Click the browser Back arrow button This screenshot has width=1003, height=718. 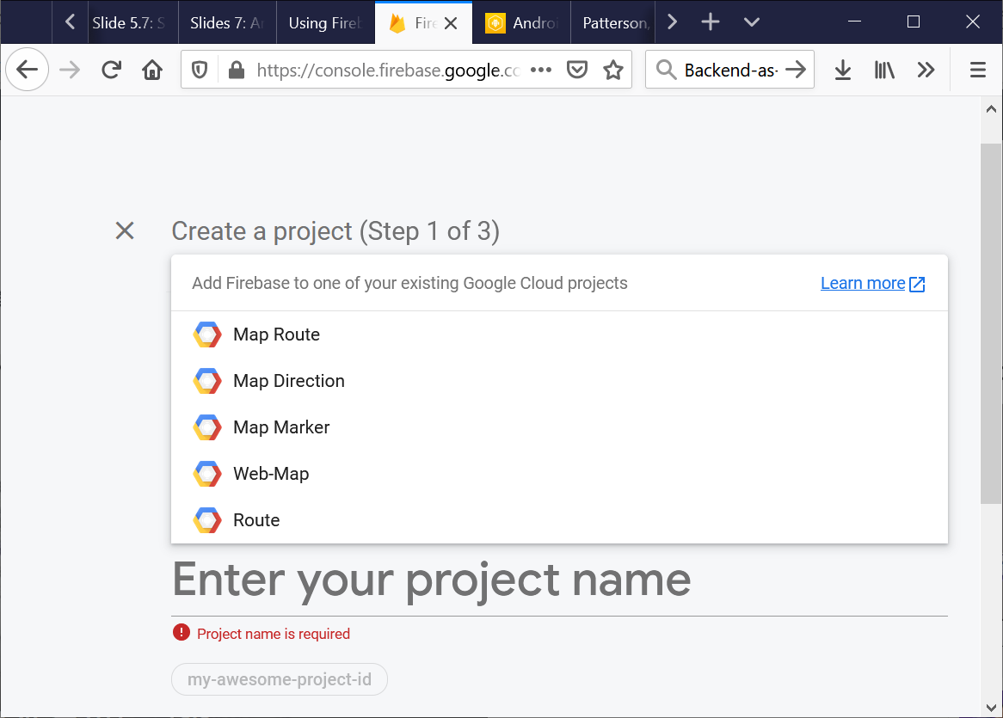[x=28, y=70]
